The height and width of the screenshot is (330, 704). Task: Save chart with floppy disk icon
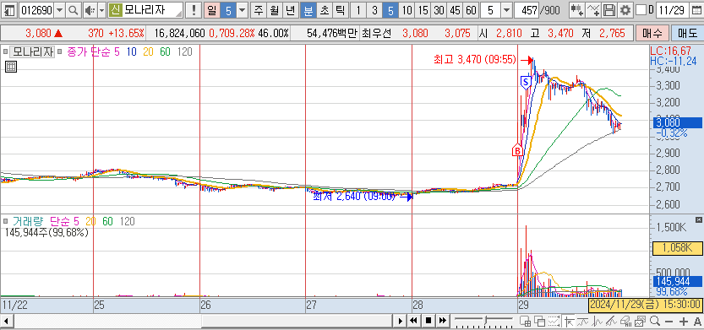[x=608, y=10]
